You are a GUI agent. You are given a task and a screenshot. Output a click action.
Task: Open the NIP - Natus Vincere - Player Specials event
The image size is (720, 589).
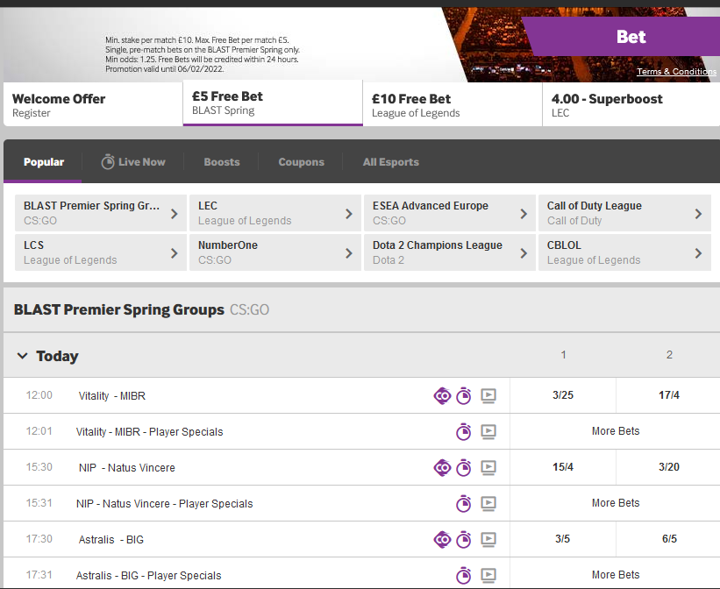[x=164, y=504]
